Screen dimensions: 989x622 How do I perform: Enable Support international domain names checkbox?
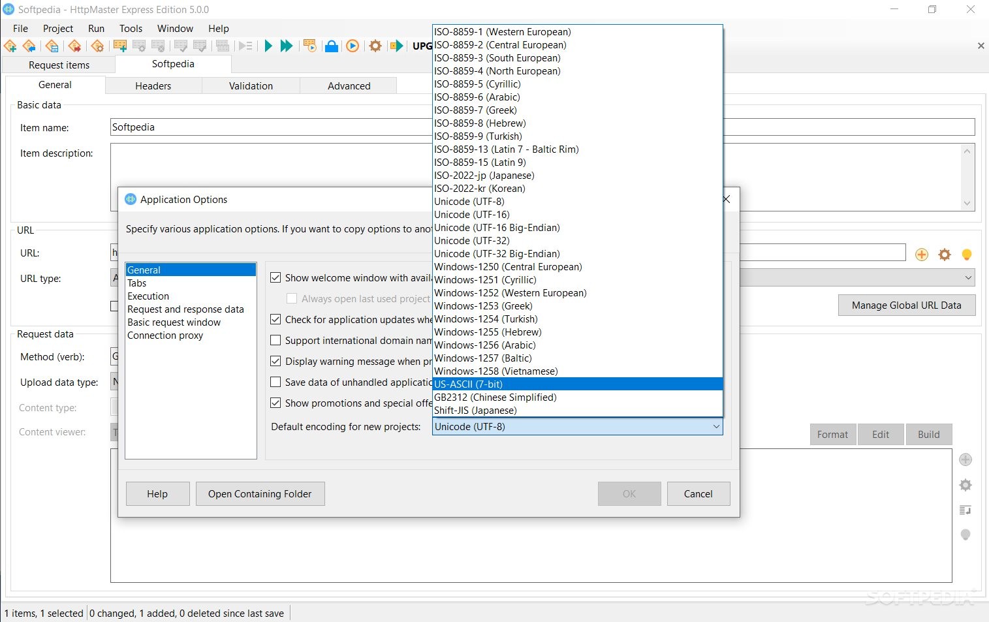pos(275,340)
